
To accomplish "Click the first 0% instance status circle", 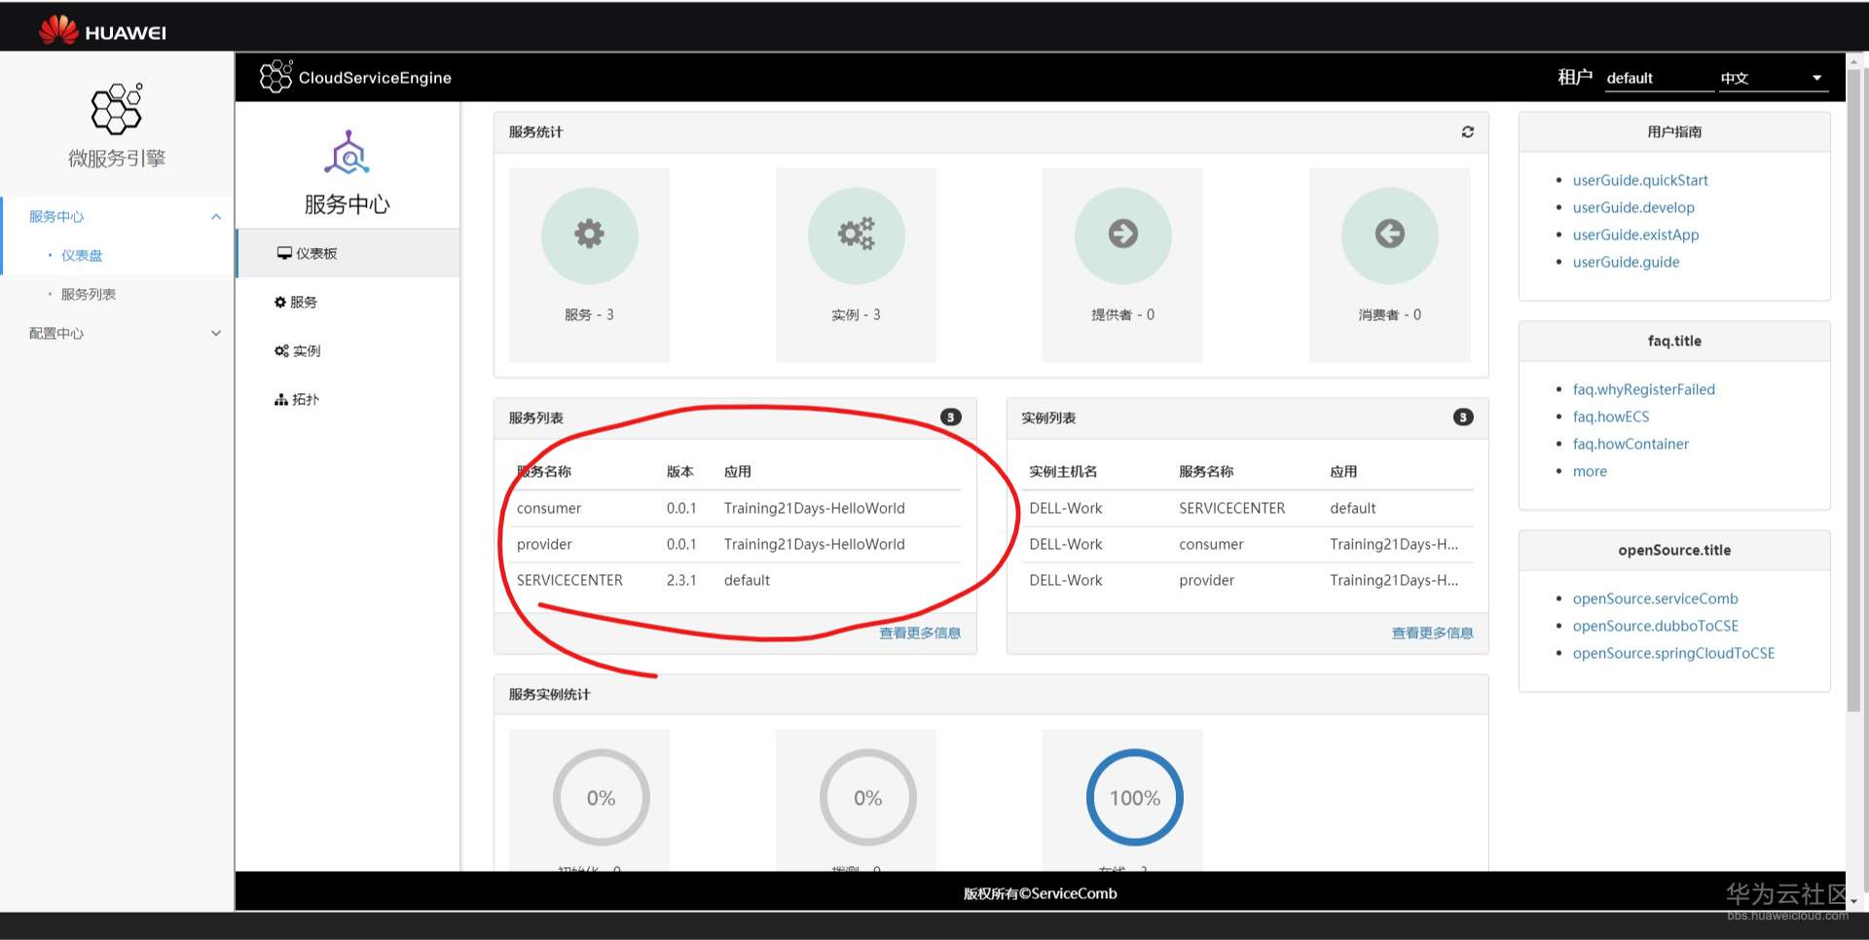I will point(602,798).
